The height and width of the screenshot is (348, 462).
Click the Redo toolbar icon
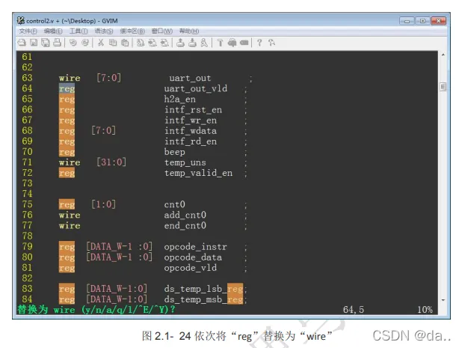85,43
